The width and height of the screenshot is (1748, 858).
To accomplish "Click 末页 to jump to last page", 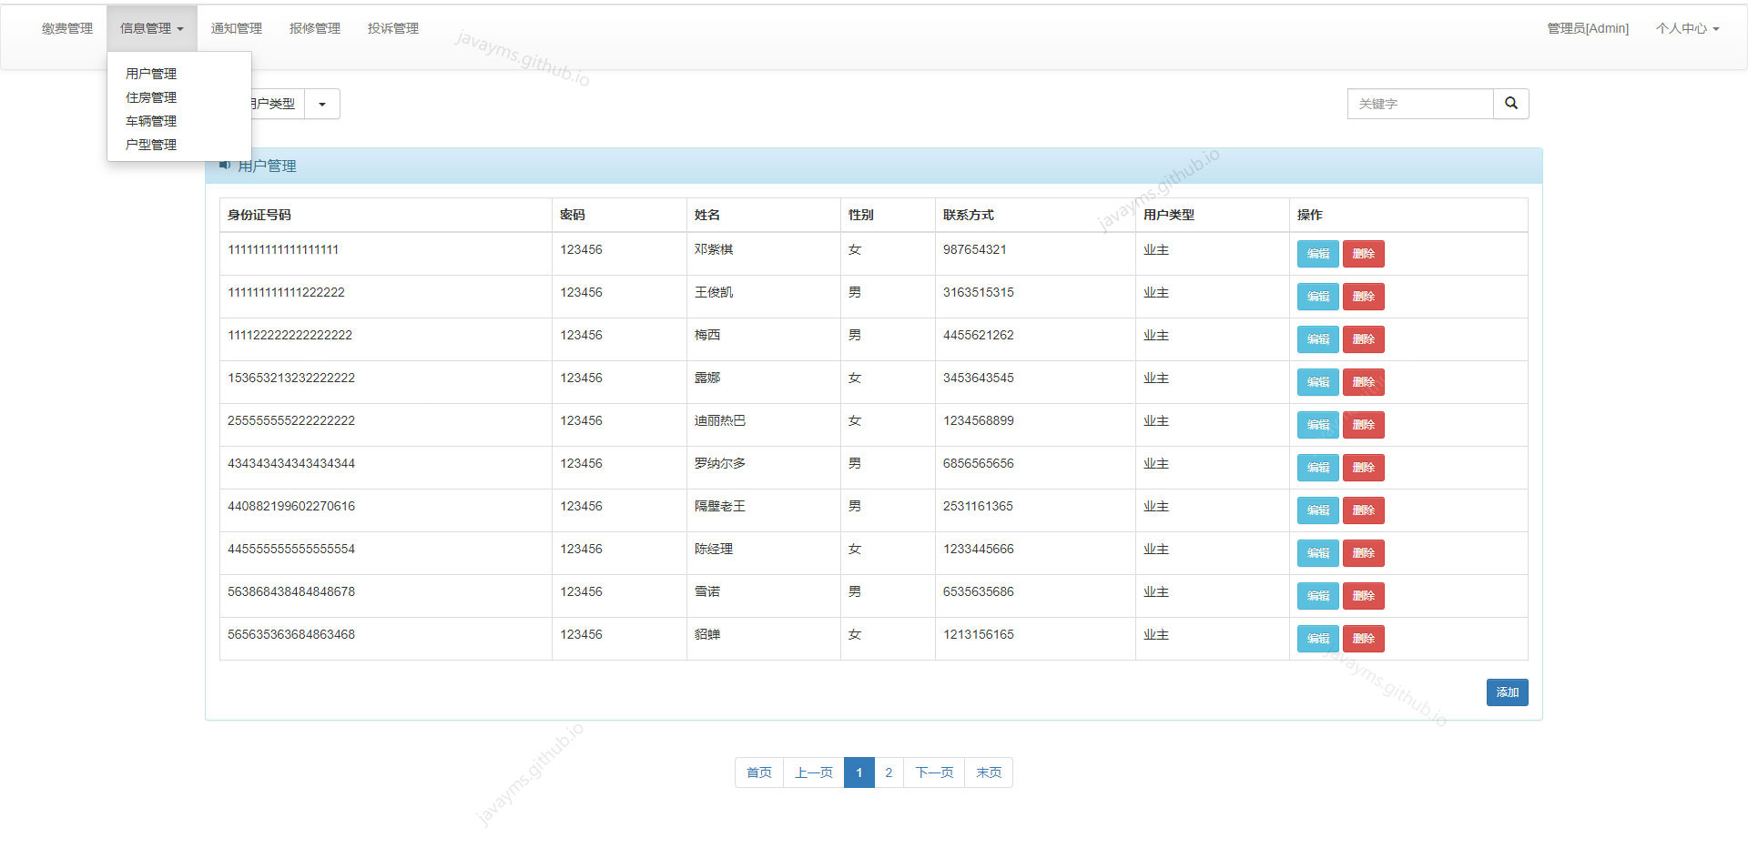I will pyautogui.click(x=988, y=772).
